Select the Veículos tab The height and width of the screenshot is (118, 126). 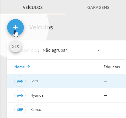click(33, 7)
